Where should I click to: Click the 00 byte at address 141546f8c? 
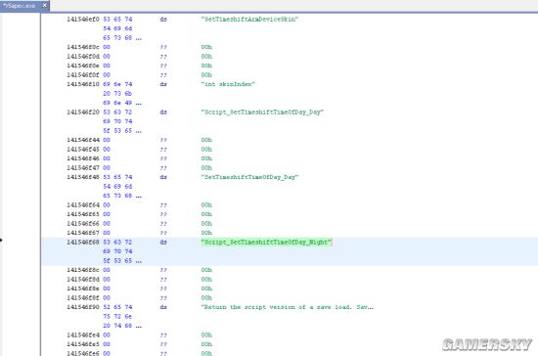[107, 270]
